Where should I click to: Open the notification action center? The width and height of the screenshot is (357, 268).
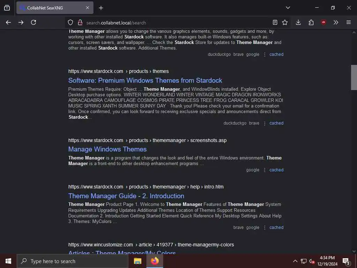[346, 261]
